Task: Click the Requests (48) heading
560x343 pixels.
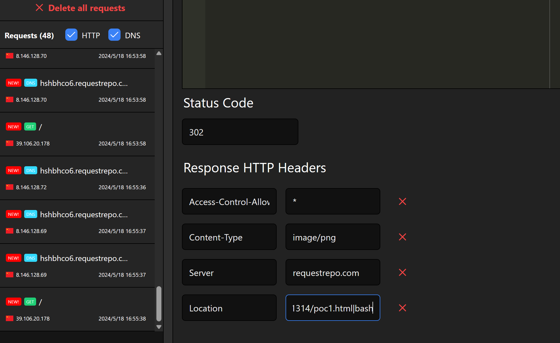Action: [x=29, y=35]
